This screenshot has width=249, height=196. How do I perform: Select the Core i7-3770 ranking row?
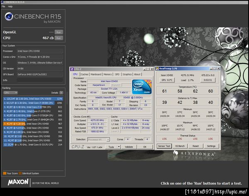point(33,111)
